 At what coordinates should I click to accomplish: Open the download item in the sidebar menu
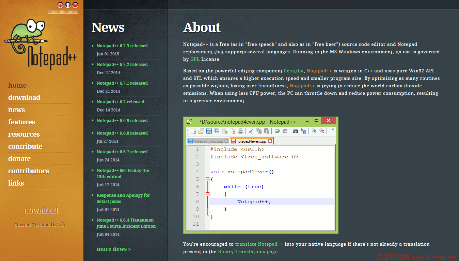pos(24,98)
